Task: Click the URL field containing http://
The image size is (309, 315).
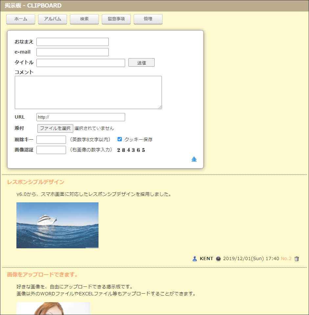Action: click(x=81, y=117)
